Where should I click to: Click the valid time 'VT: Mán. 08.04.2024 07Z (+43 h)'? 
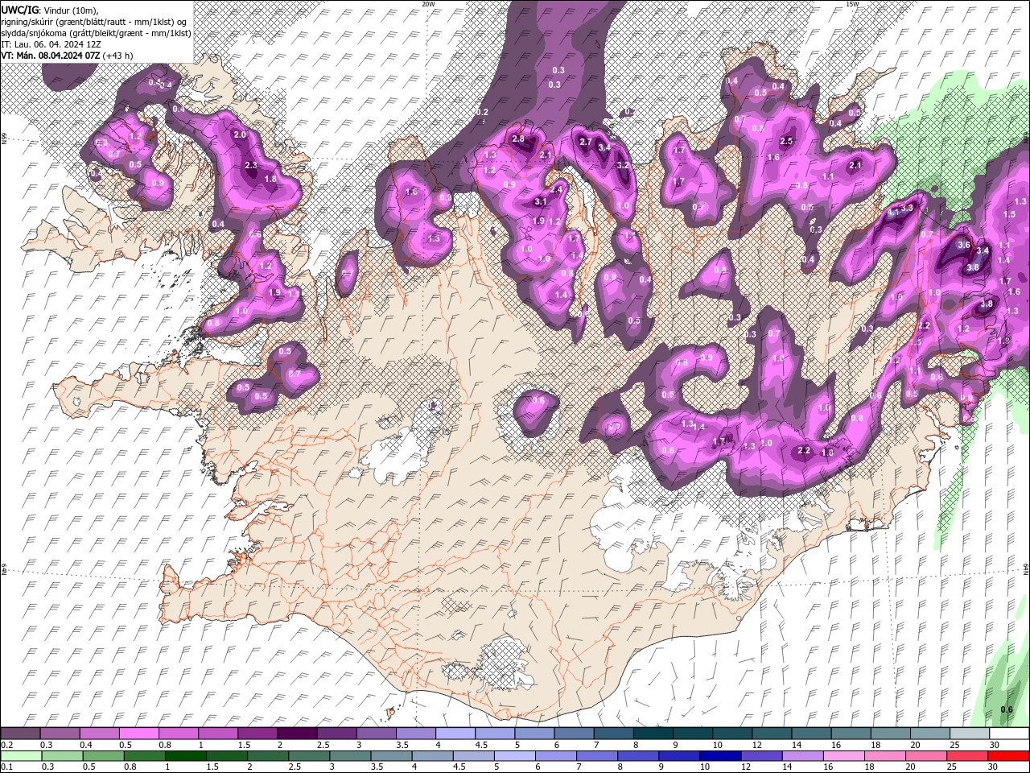coord(68,56)
